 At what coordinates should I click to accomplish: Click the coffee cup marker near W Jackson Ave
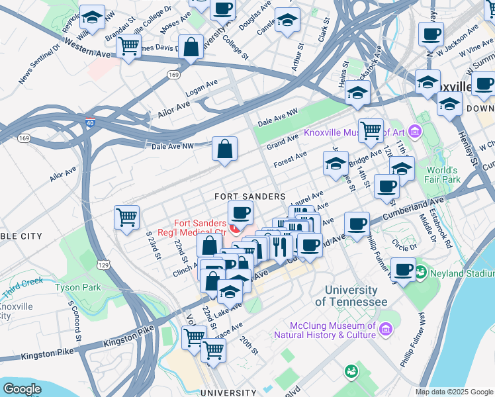[431, 35]
